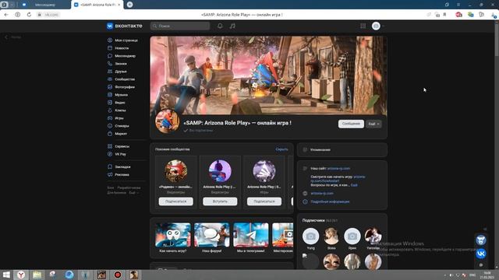Open Сообщества in the left sidebar
499x280 pixels.
(x=125, y=79)
